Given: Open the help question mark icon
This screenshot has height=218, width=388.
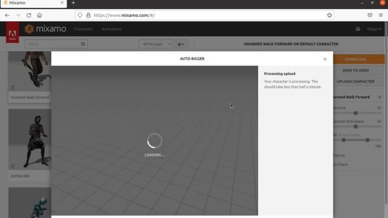Looking at the screenshot, I should pos(358,29).
